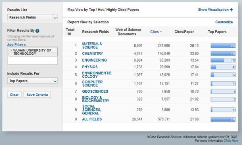This screenshot has width=242, height=145.
Task: Click the 93,203 cites value
Action: click(x=165, y=60)
